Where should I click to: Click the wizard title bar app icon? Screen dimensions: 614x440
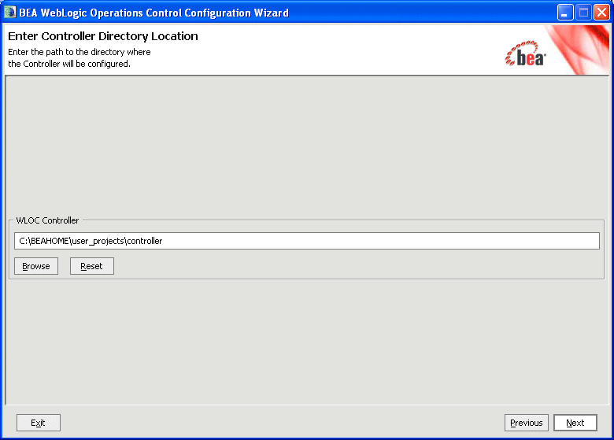tap(9, 13)
